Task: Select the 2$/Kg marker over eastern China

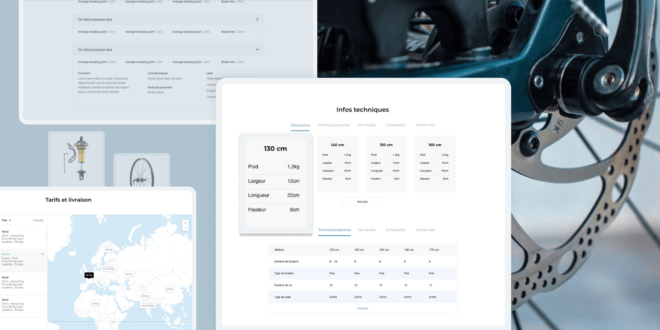Action: point(169,289)
